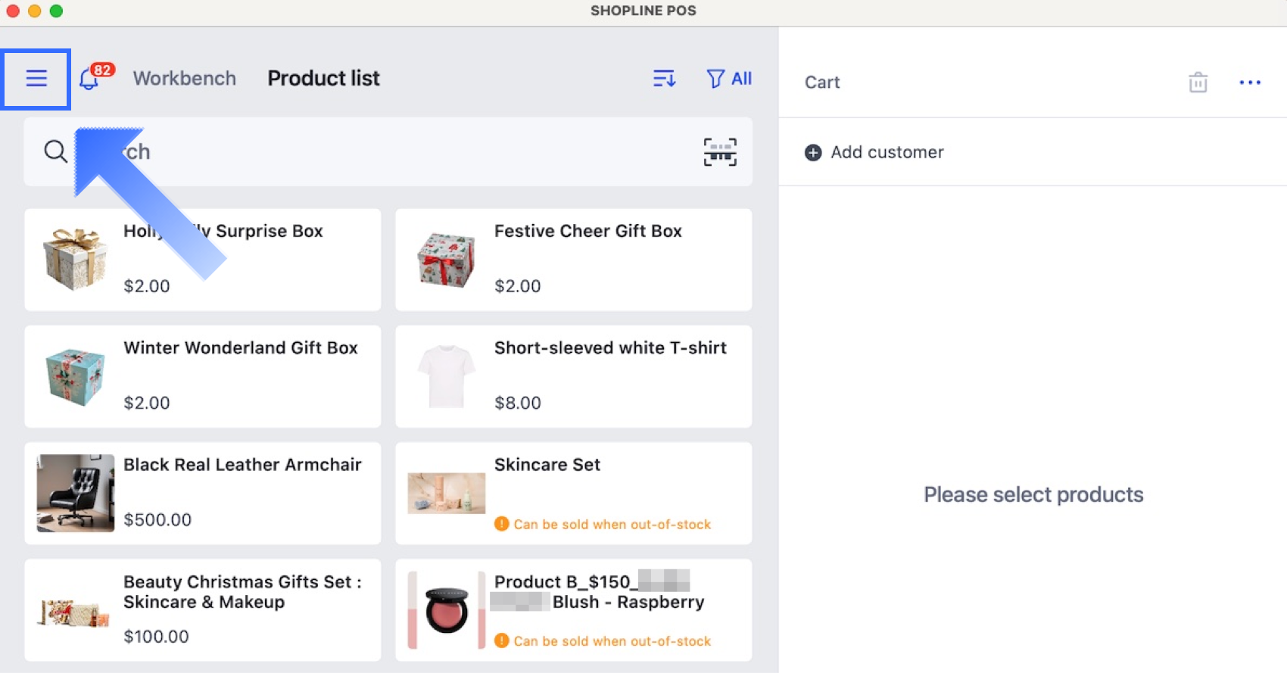
Task: Click the magnifying glass search icon
Action: (55, 151)
